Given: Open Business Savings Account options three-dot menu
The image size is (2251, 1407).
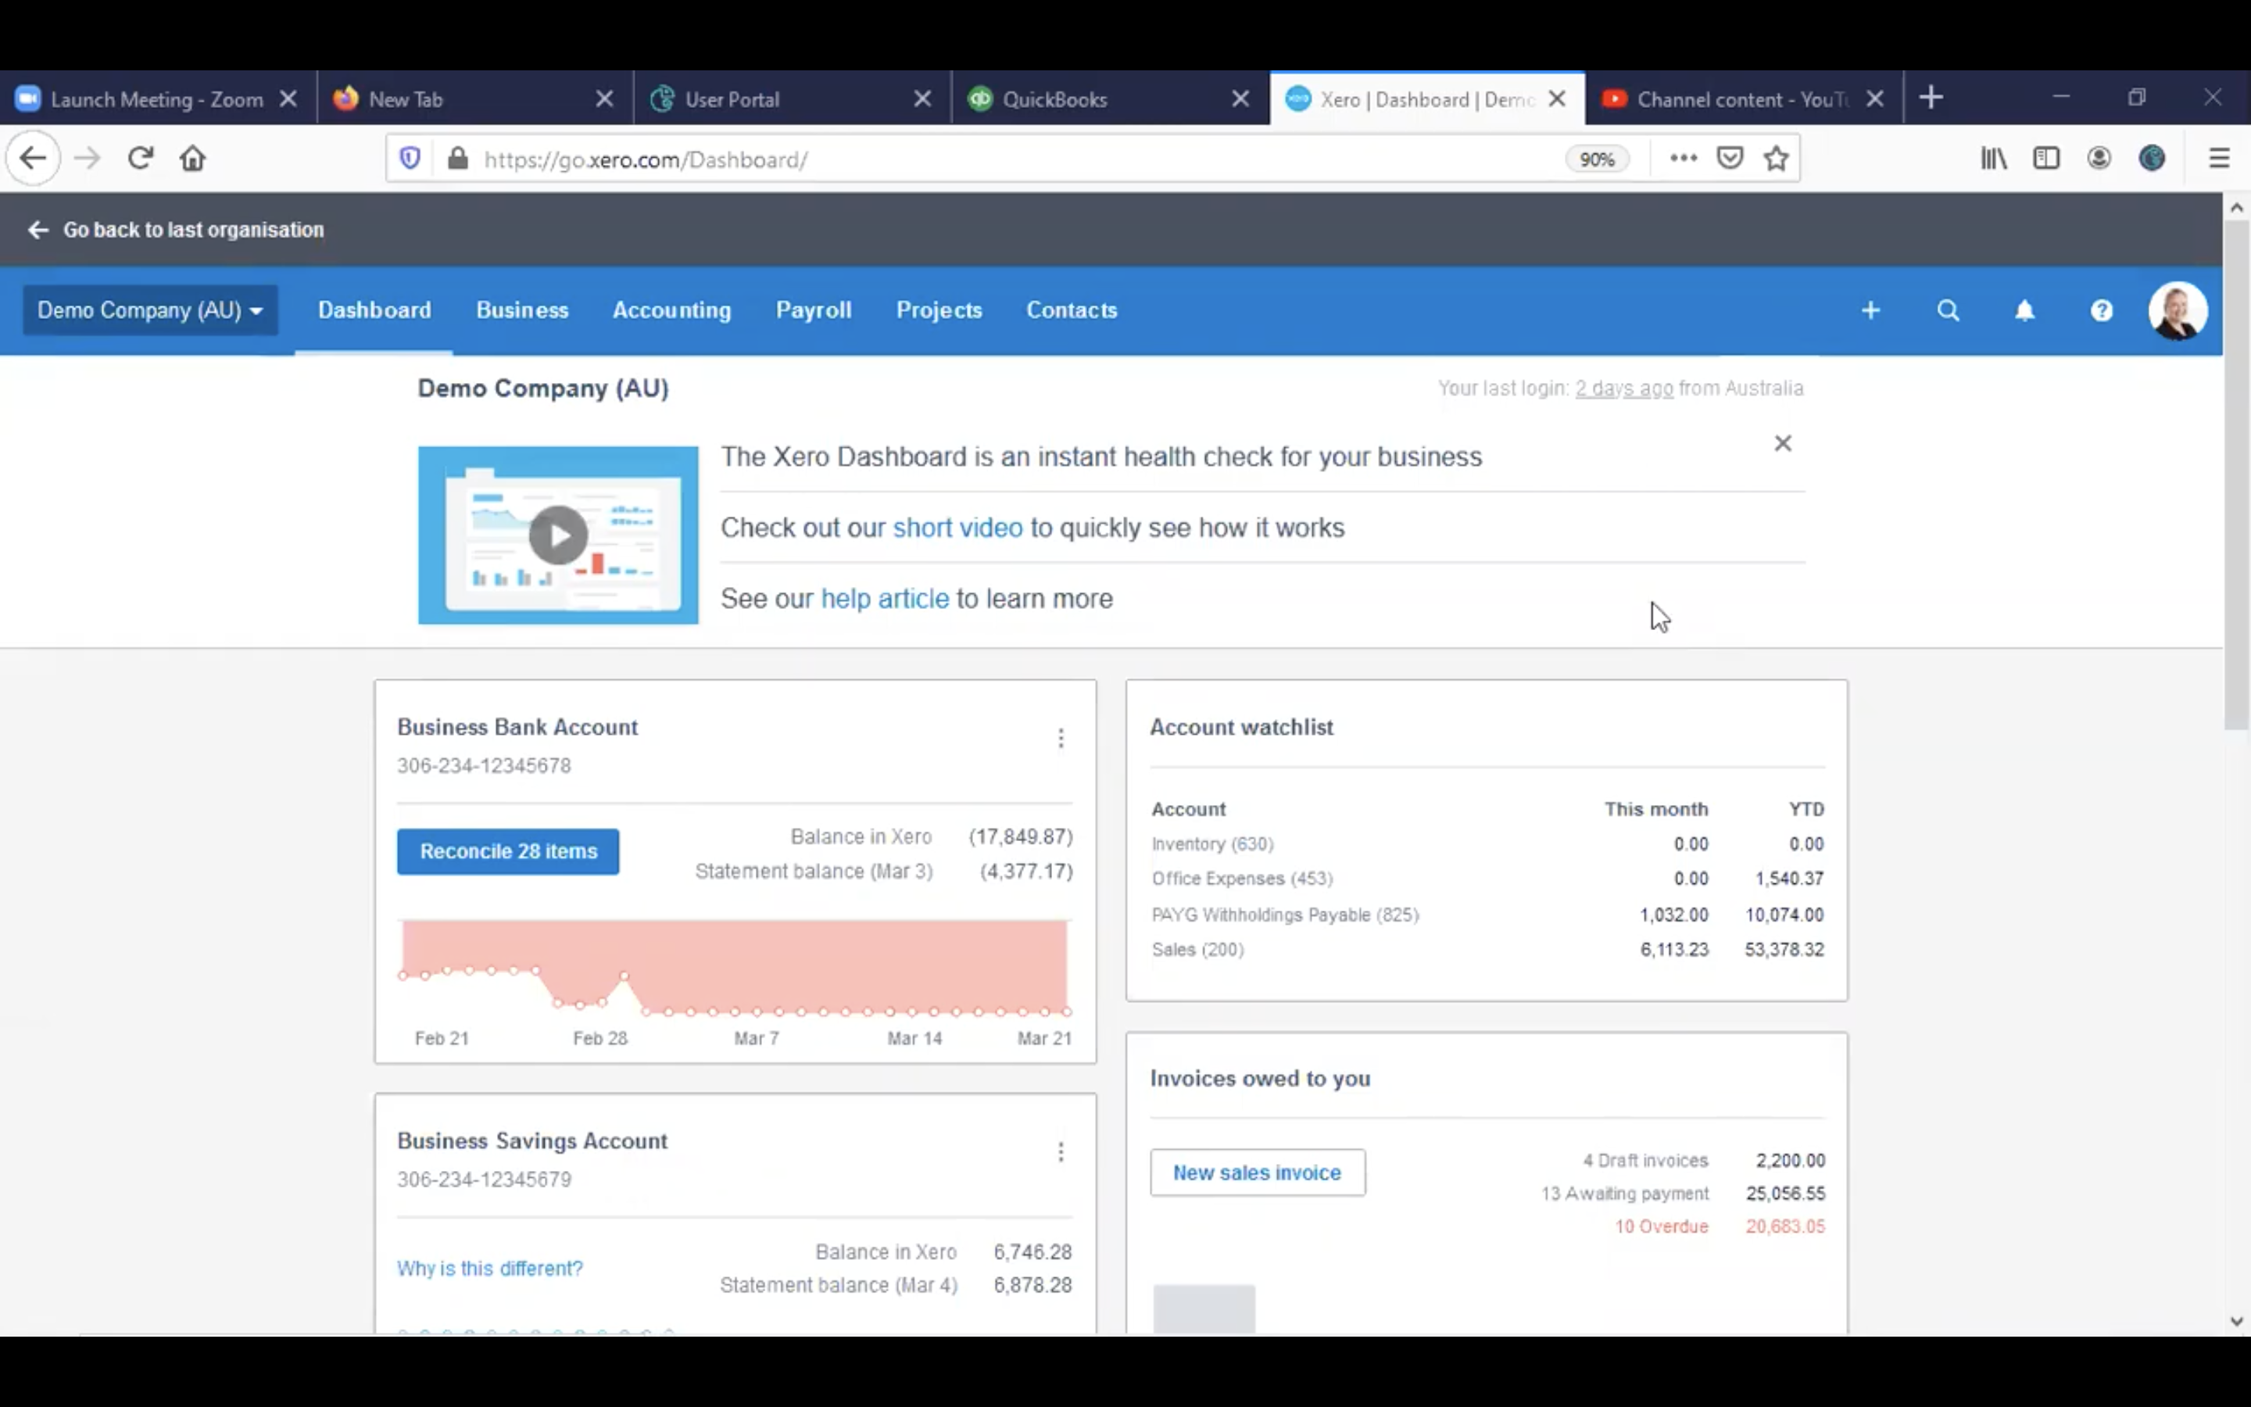Looking at the screenshot, I should (x=1061, y=1152).
